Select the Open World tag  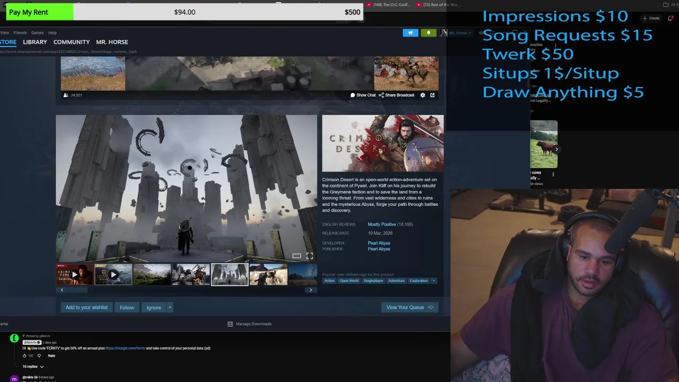(x=349, y=281)
